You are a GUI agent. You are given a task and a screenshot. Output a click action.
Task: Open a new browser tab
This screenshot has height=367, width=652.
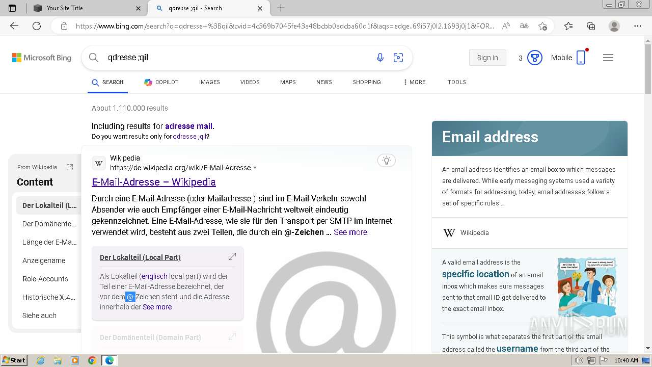[x=281, y=8]
